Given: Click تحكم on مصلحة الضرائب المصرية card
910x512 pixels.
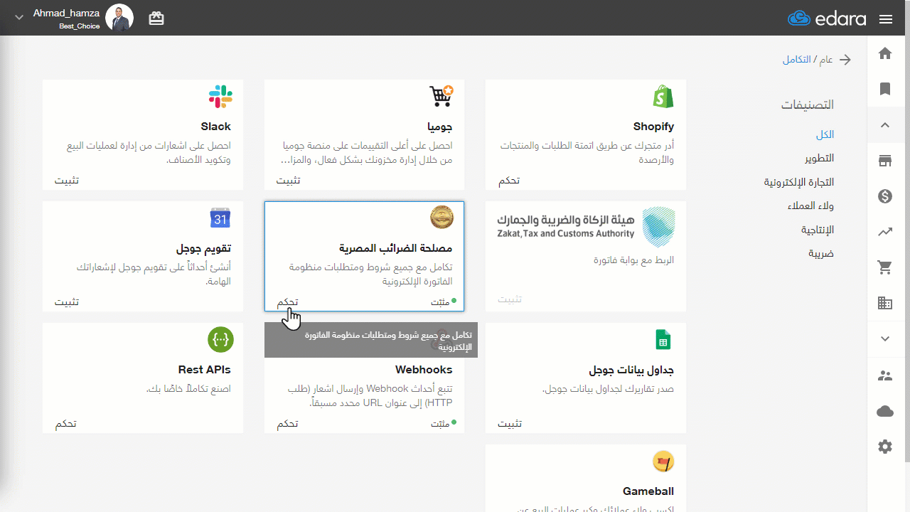Looking at the screenshot, I should coord(287,302).
